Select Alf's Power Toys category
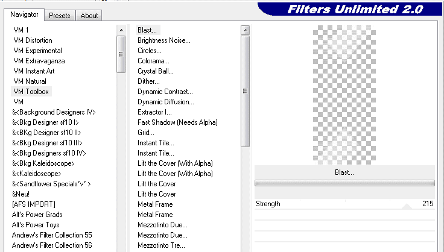 [36, 224]
